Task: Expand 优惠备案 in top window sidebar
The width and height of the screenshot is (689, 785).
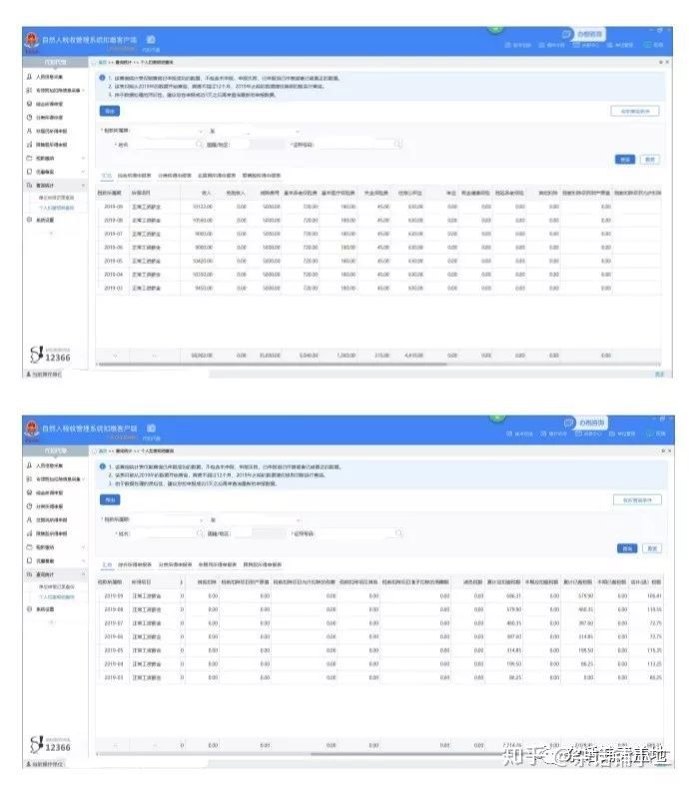Action: [x=83, y=171]
